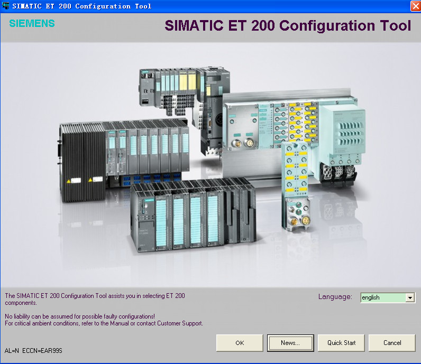Click the Language label

click(x=335, y=297)
